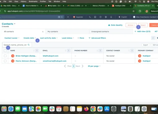The width and height of the screenshot is (158, 114).
Task: Switch to the HubSpot CRM browser tab
Action: click(121, 6)
